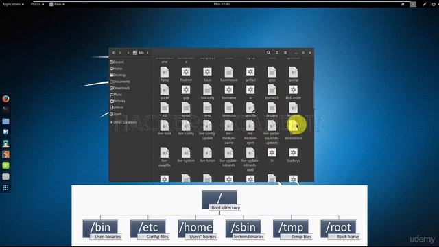Open the Applications menu dropdown
Image resolution: width=439 pixels, height=247 pixels.
13,4
